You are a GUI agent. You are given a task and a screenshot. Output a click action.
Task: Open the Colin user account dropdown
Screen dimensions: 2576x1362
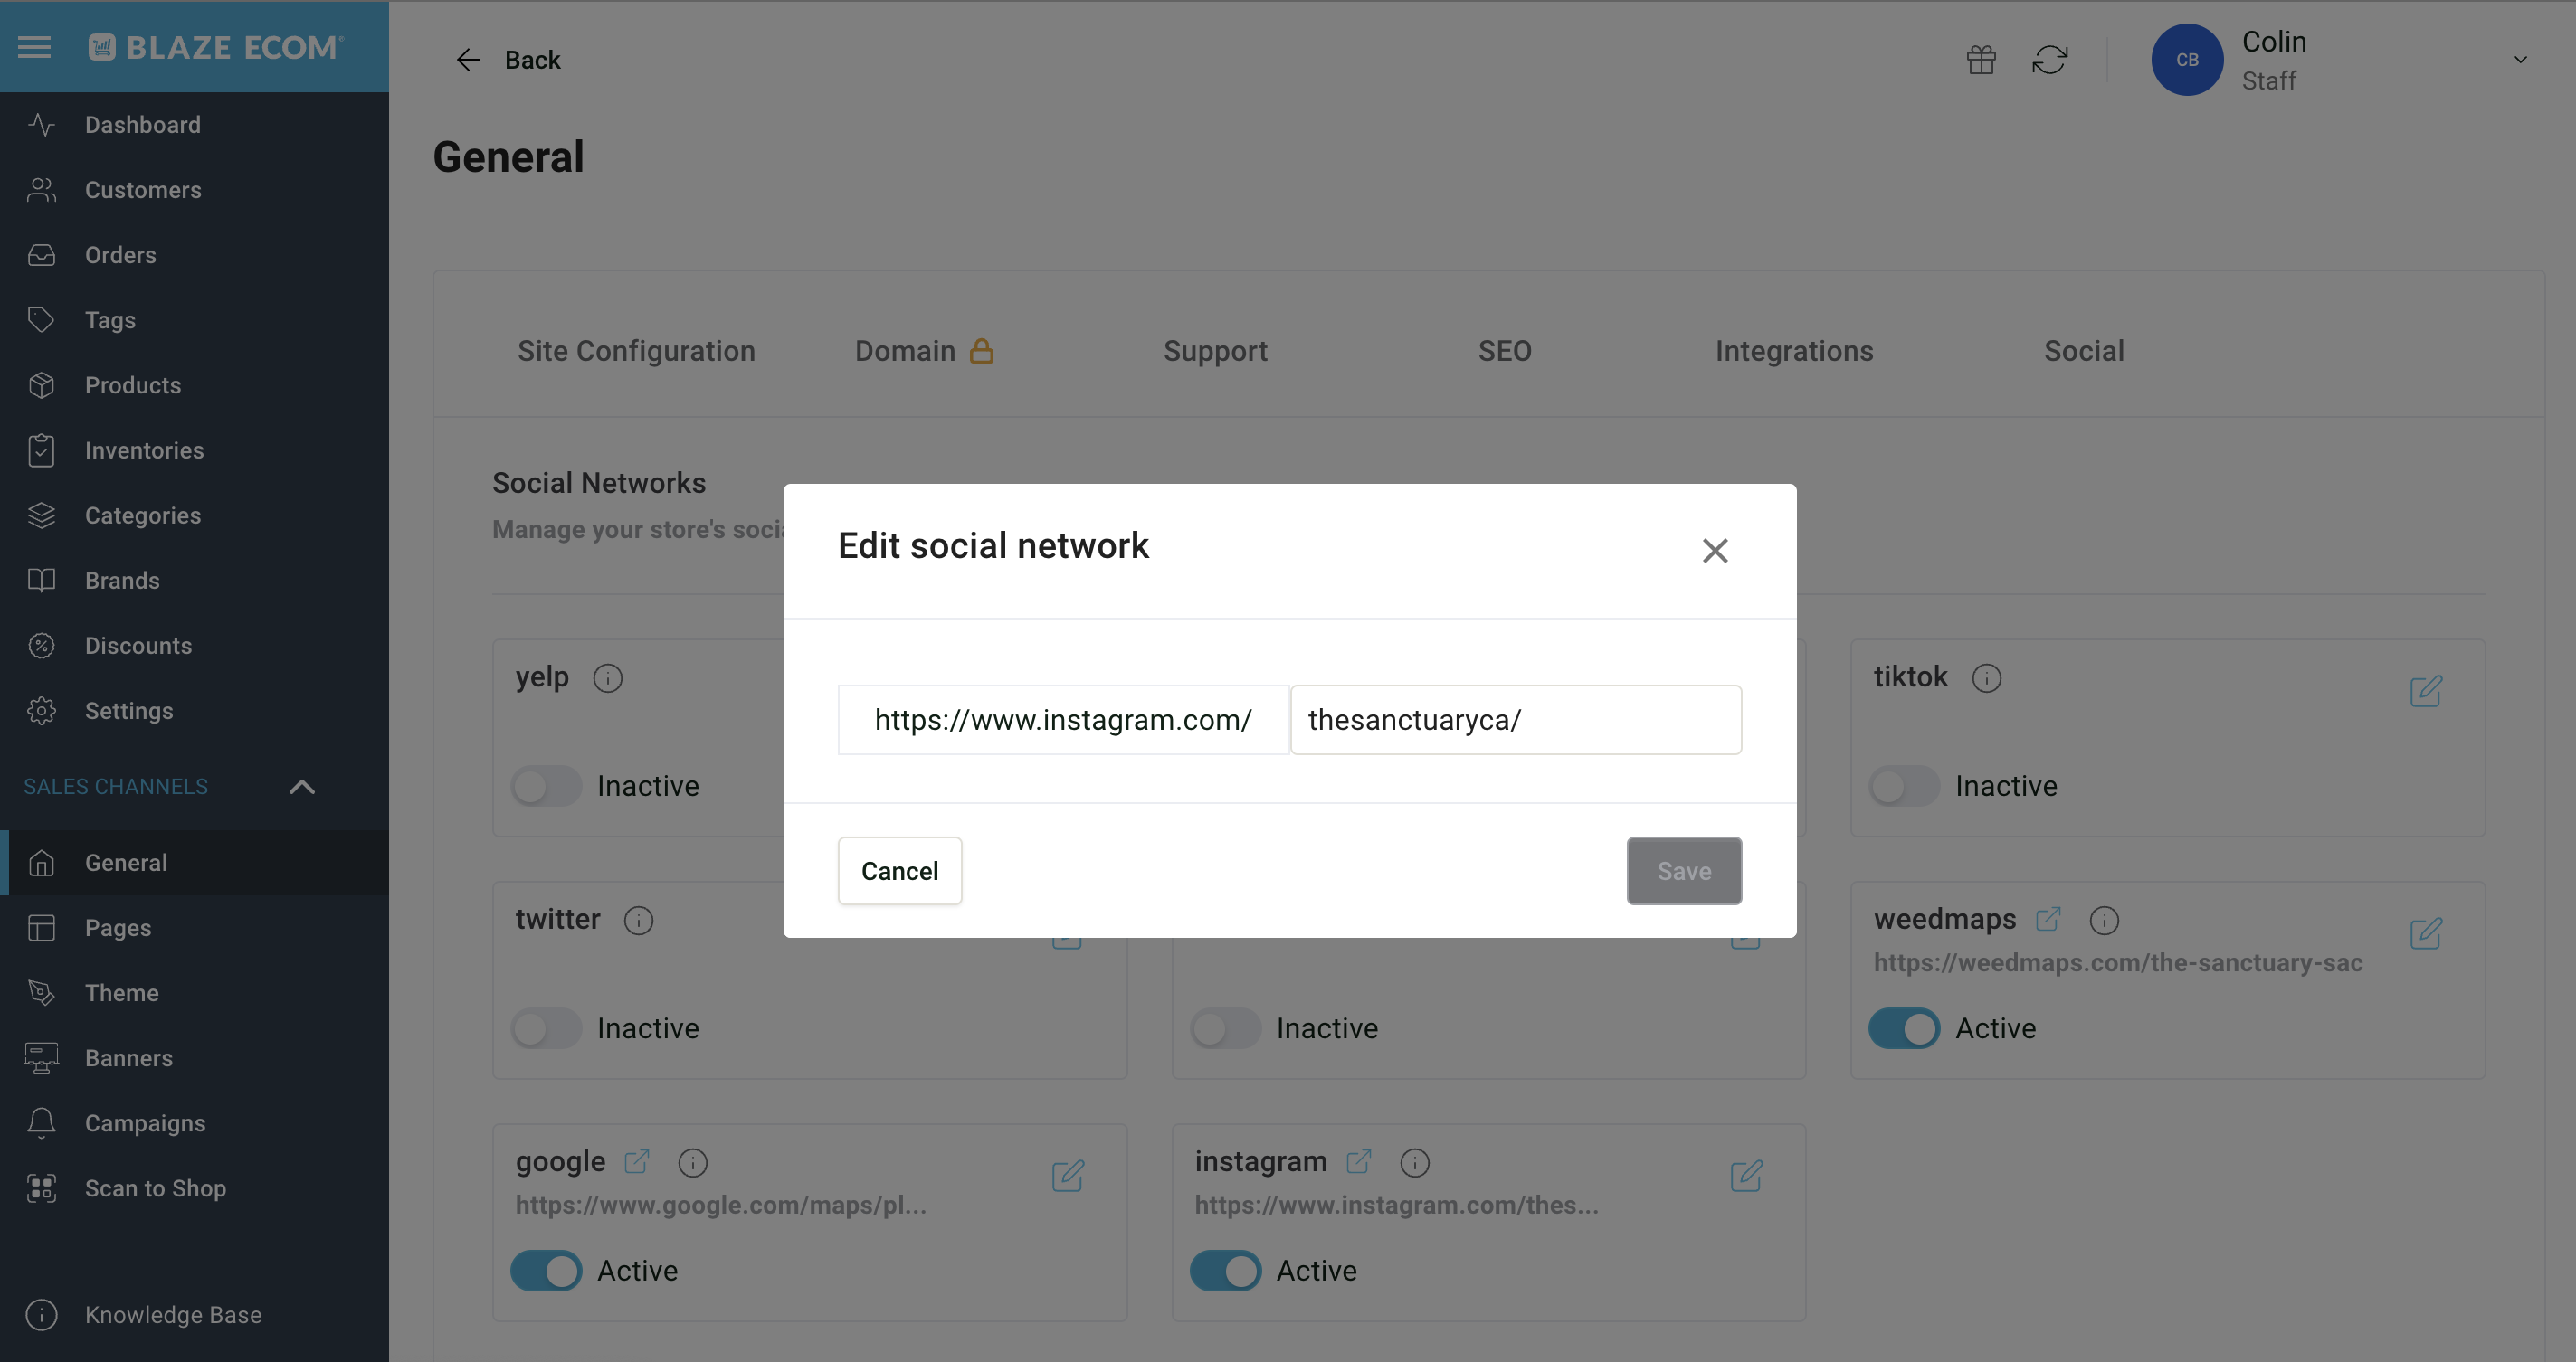click(2520, 60)
